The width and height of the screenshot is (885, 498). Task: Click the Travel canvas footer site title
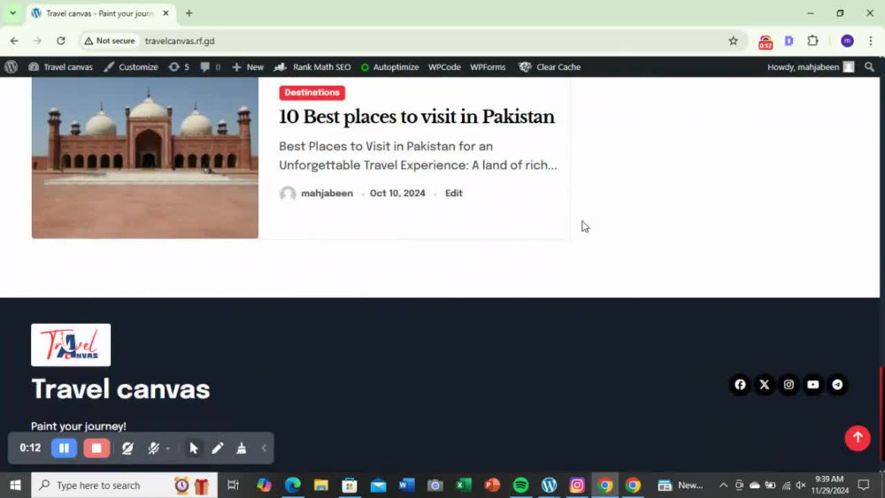120,388
